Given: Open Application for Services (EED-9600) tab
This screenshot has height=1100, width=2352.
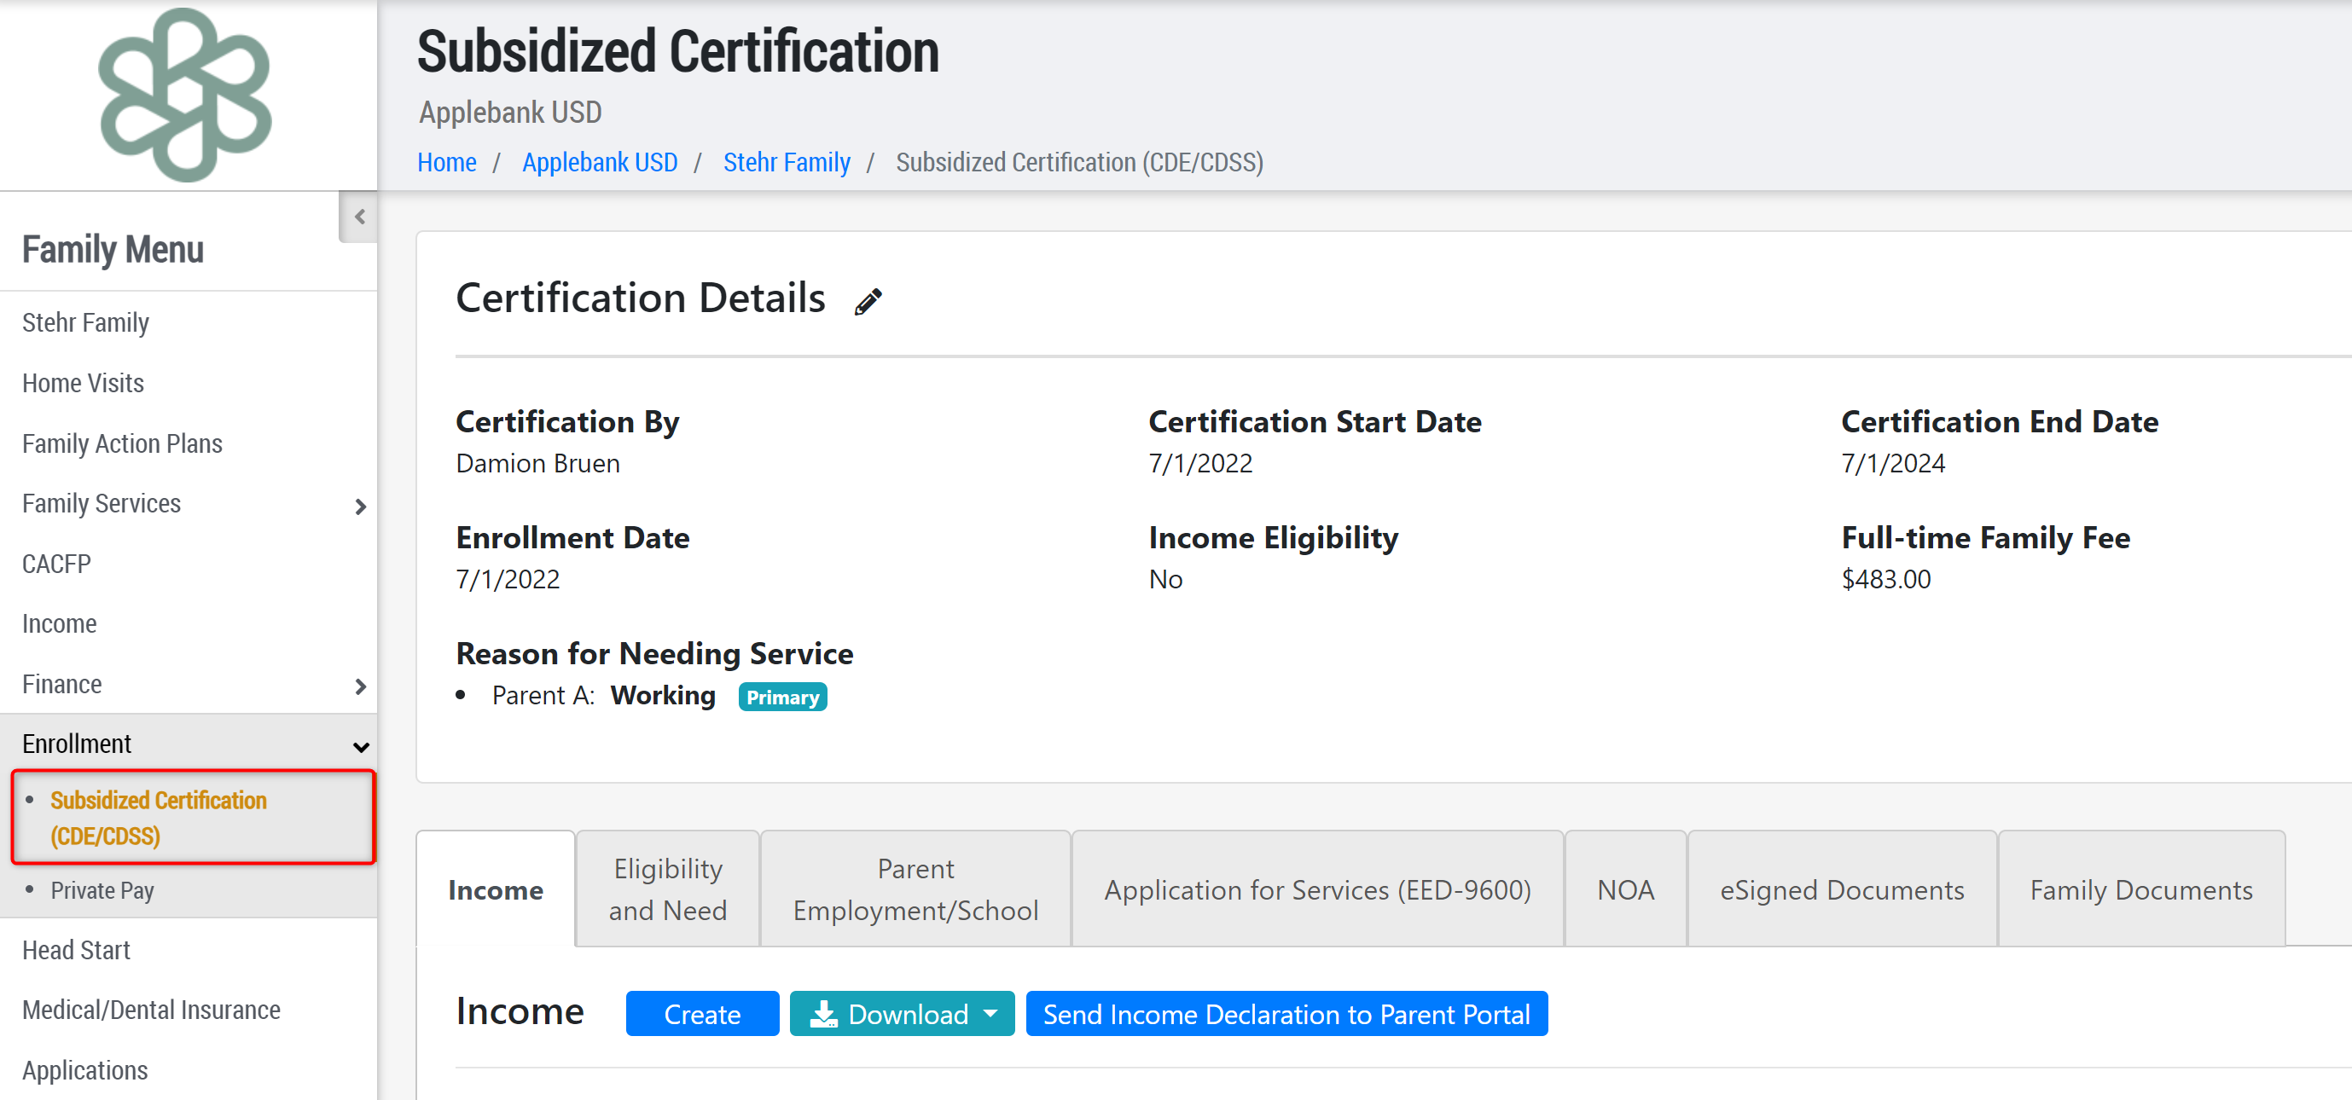Looking at the screenshot, I should 1316,890.
